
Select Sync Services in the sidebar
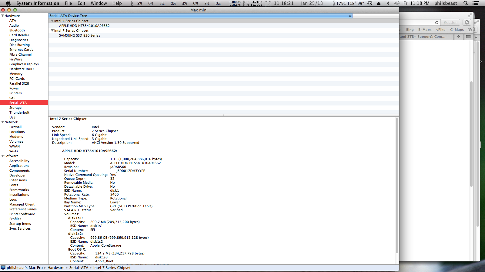tap(20, 228)
